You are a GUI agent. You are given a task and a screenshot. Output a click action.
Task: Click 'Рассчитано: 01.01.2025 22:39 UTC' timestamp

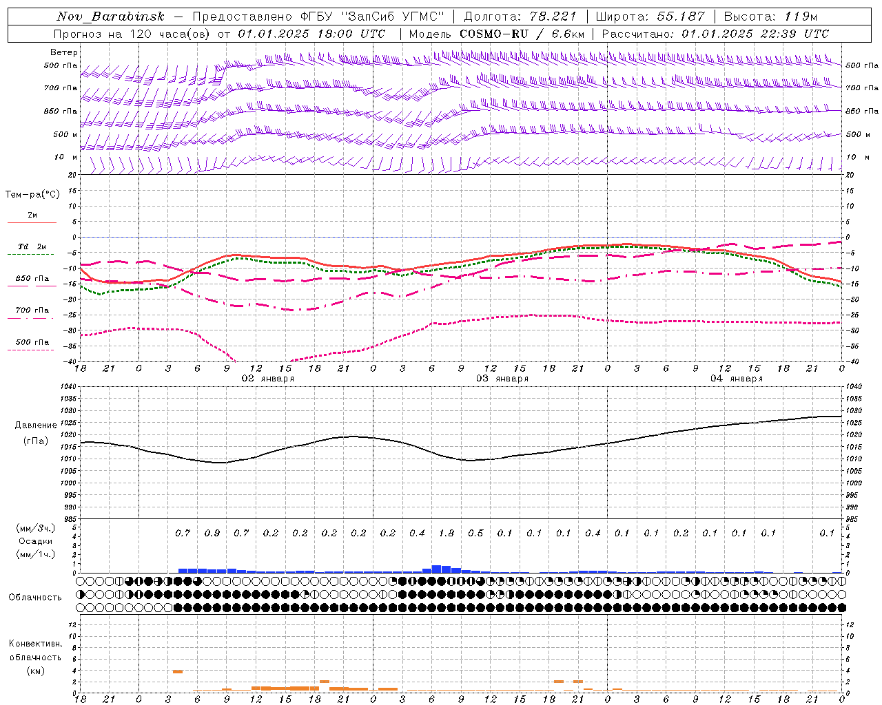715,34
